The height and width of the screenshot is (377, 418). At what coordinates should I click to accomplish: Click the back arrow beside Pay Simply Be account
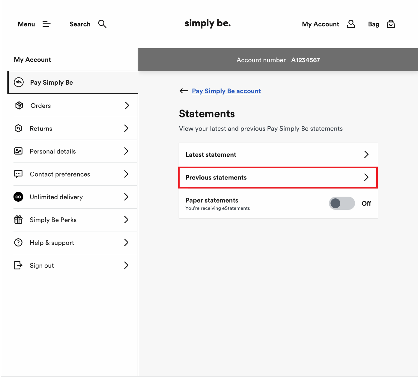coord(184,91)
